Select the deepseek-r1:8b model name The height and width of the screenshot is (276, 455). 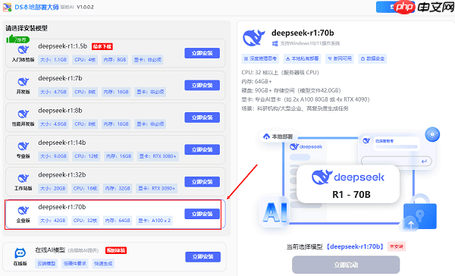click(x=60, y=111)
